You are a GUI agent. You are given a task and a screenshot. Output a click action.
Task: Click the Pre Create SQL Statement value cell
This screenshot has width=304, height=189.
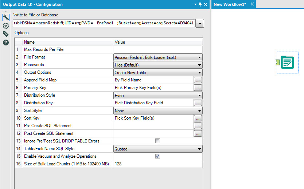click(153, 126)
